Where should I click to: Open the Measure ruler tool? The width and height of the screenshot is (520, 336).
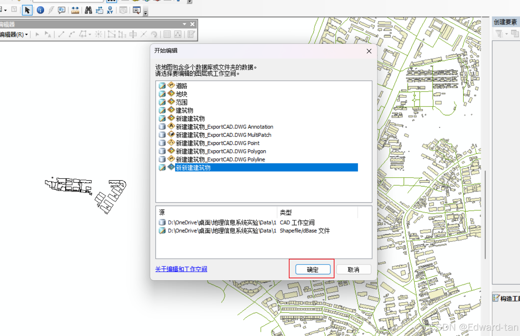click(x=75, y=10)
